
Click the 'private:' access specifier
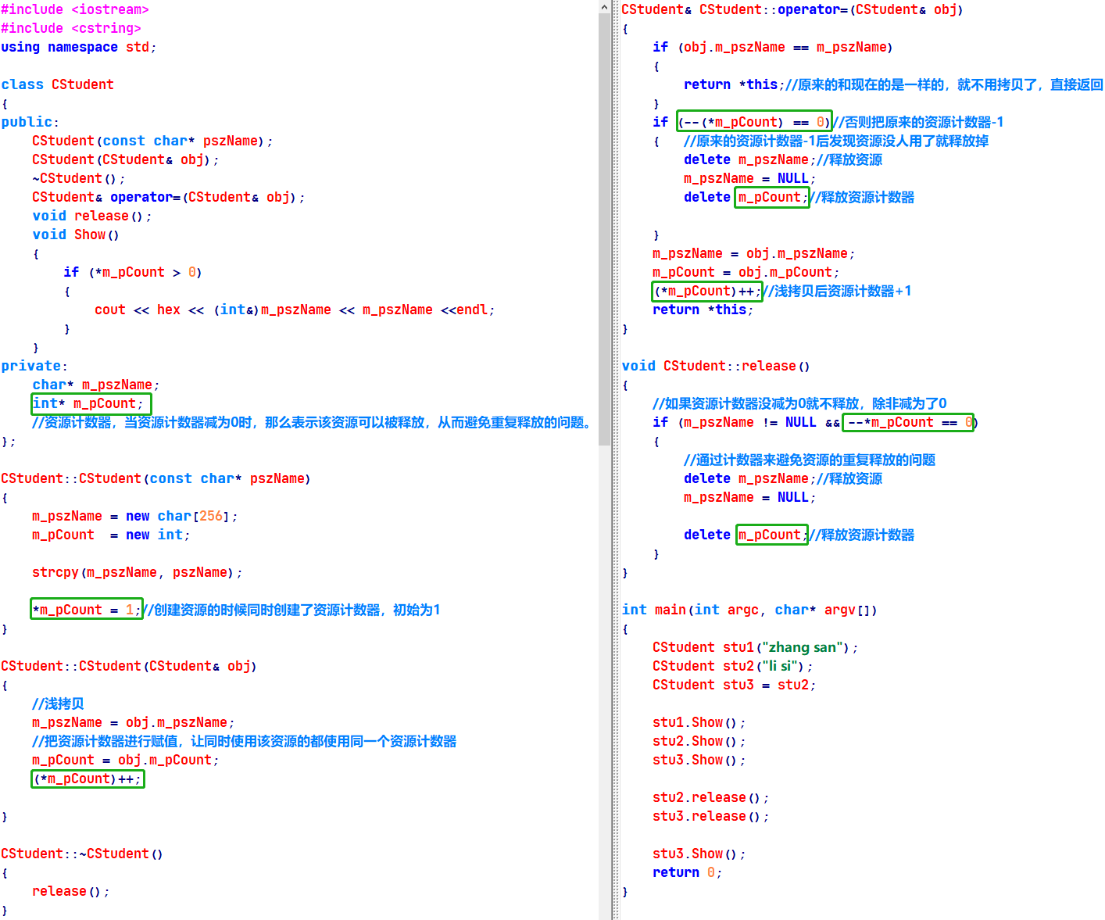pos(34,366)
